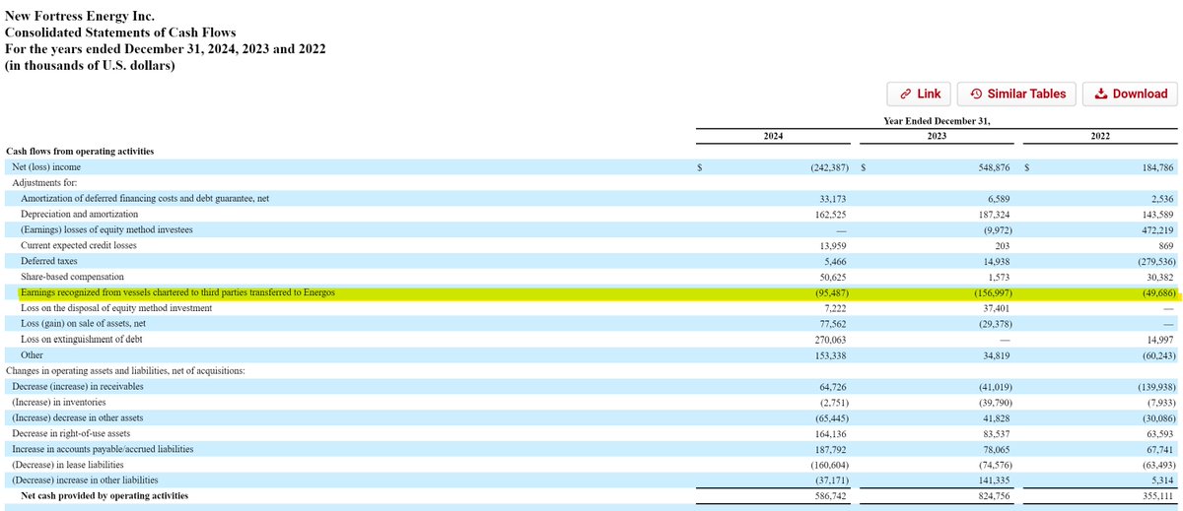1183x511 pixels.
Task: Select '(Decrease) increase in other liabilities' label
Action: [x=89, y=479]
